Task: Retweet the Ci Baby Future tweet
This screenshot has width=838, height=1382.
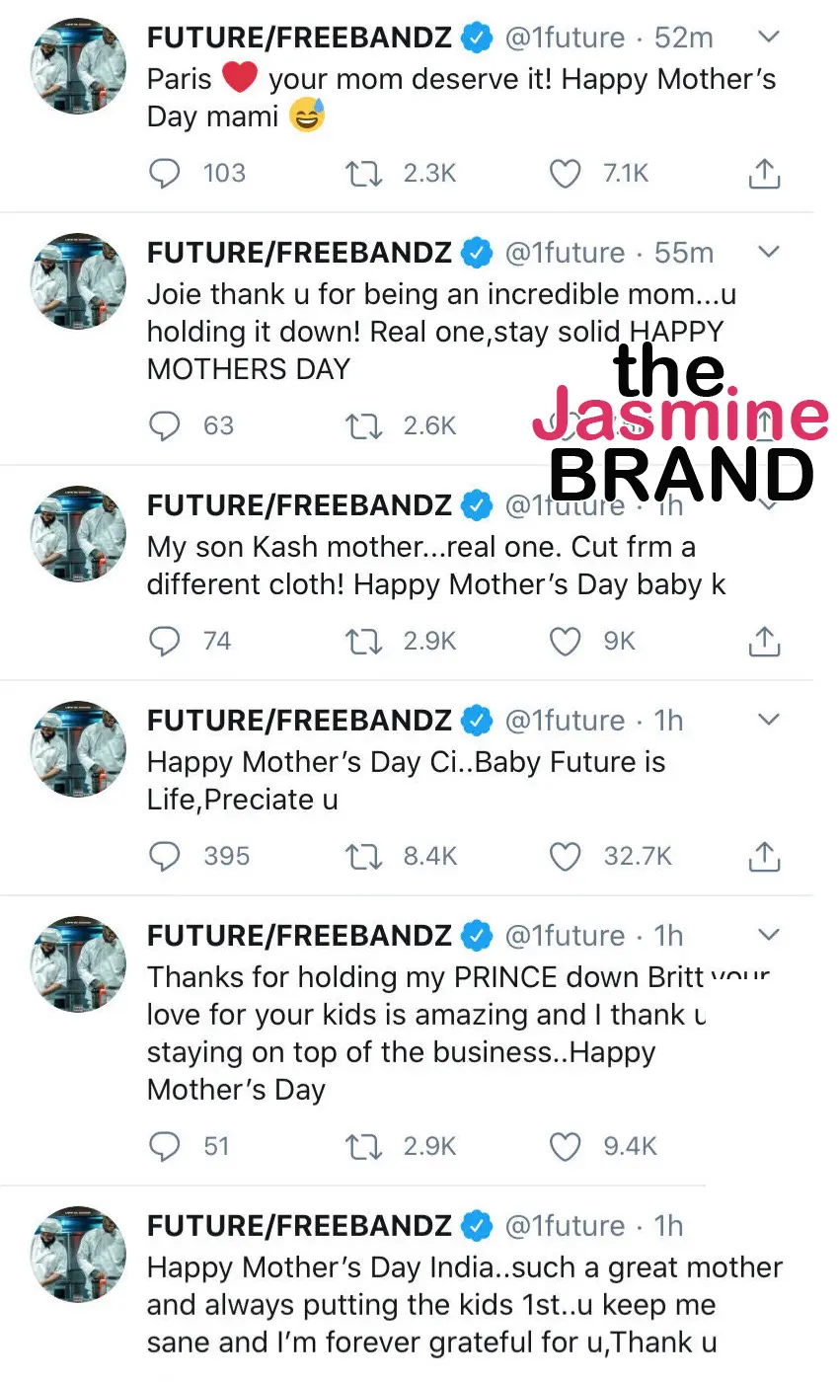Action: tap(363, 857)
